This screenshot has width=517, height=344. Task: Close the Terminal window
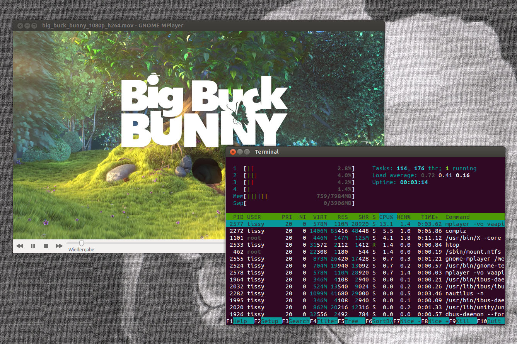tap(233, 152)
